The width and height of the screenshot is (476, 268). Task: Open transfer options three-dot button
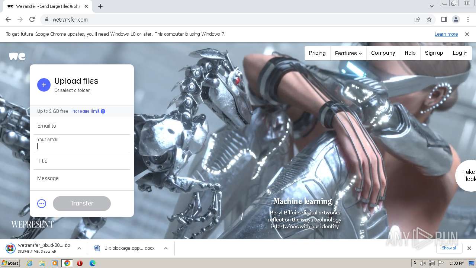[x=42, y=204]
